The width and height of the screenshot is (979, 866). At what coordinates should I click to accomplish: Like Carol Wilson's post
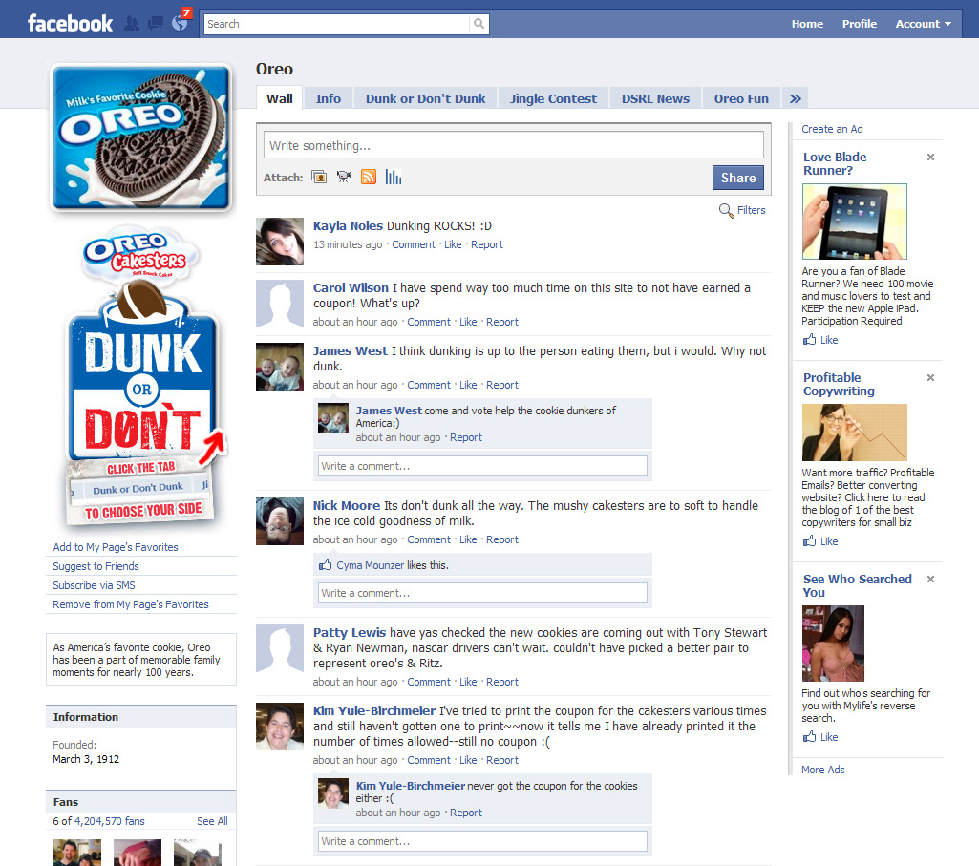click(x=468, y=322)
